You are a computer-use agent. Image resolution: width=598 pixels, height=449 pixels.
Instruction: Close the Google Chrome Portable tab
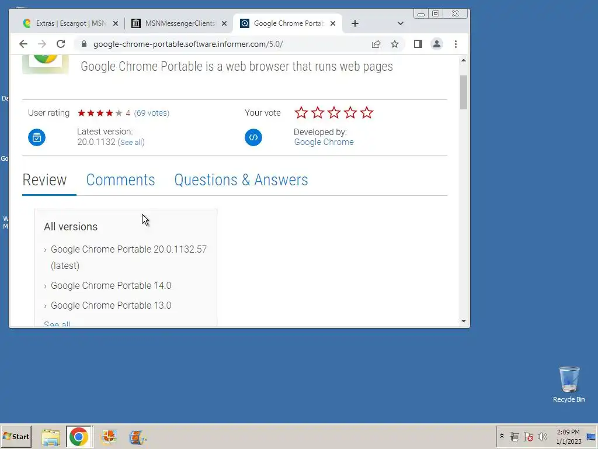333,23
